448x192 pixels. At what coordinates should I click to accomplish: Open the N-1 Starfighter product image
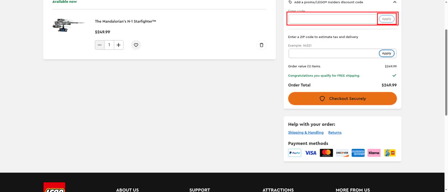69,25
